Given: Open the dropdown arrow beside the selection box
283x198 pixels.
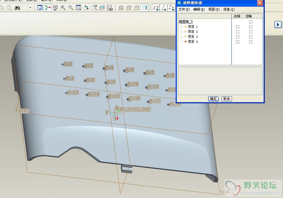Looking at the screenshot, I should (x=30, y=8).
